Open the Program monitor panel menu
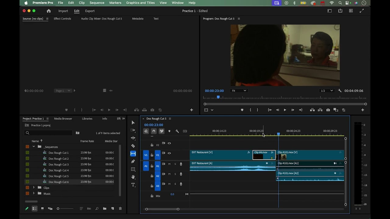 pyautogui.click(x=239, y=19)
